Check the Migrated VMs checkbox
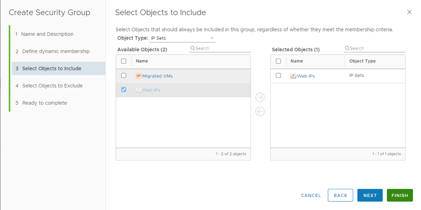The width and height of the screenshot is (421, 210). [124, 75]
